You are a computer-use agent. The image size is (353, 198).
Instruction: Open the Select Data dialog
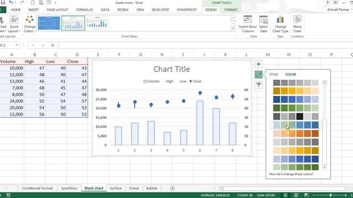[x=264, y=24]
